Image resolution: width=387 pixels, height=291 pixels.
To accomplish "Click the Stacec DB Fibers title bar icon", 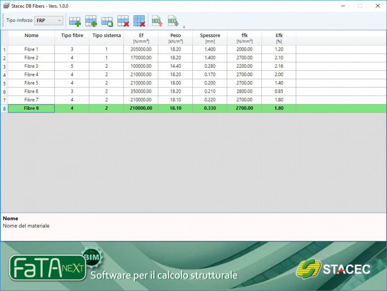I will [6, 6].
